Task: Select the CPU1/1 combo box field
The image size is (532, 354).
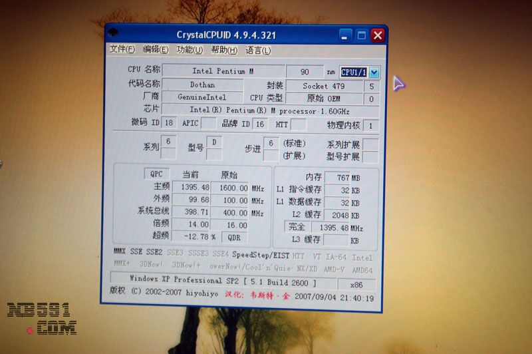Action: [354, 73]
